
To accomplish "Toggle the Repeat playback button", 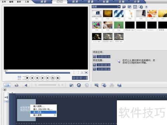I will coord(53,78).
